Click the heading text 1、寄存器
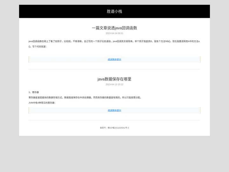The width and height of the screenshot is (229, 172). (x=34, y=92)
